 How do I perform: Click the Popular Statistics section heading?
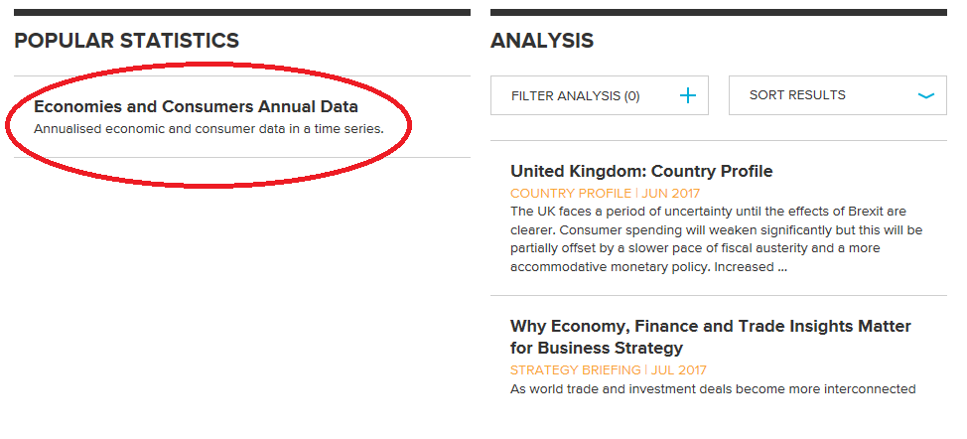click(127, 41)
